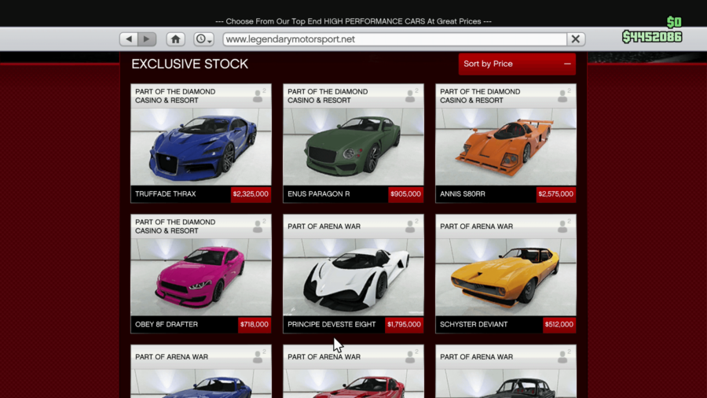The image size is (707, 398).
Task: Click the OBEY 8F DRAFTER name label
Action: pos(167,324)
